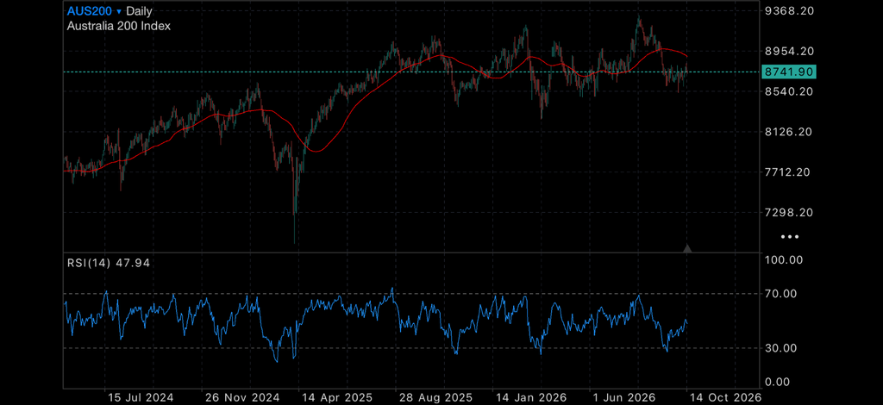Select the current price label 8741.90

pyautogui.click(x=788, y=72)
